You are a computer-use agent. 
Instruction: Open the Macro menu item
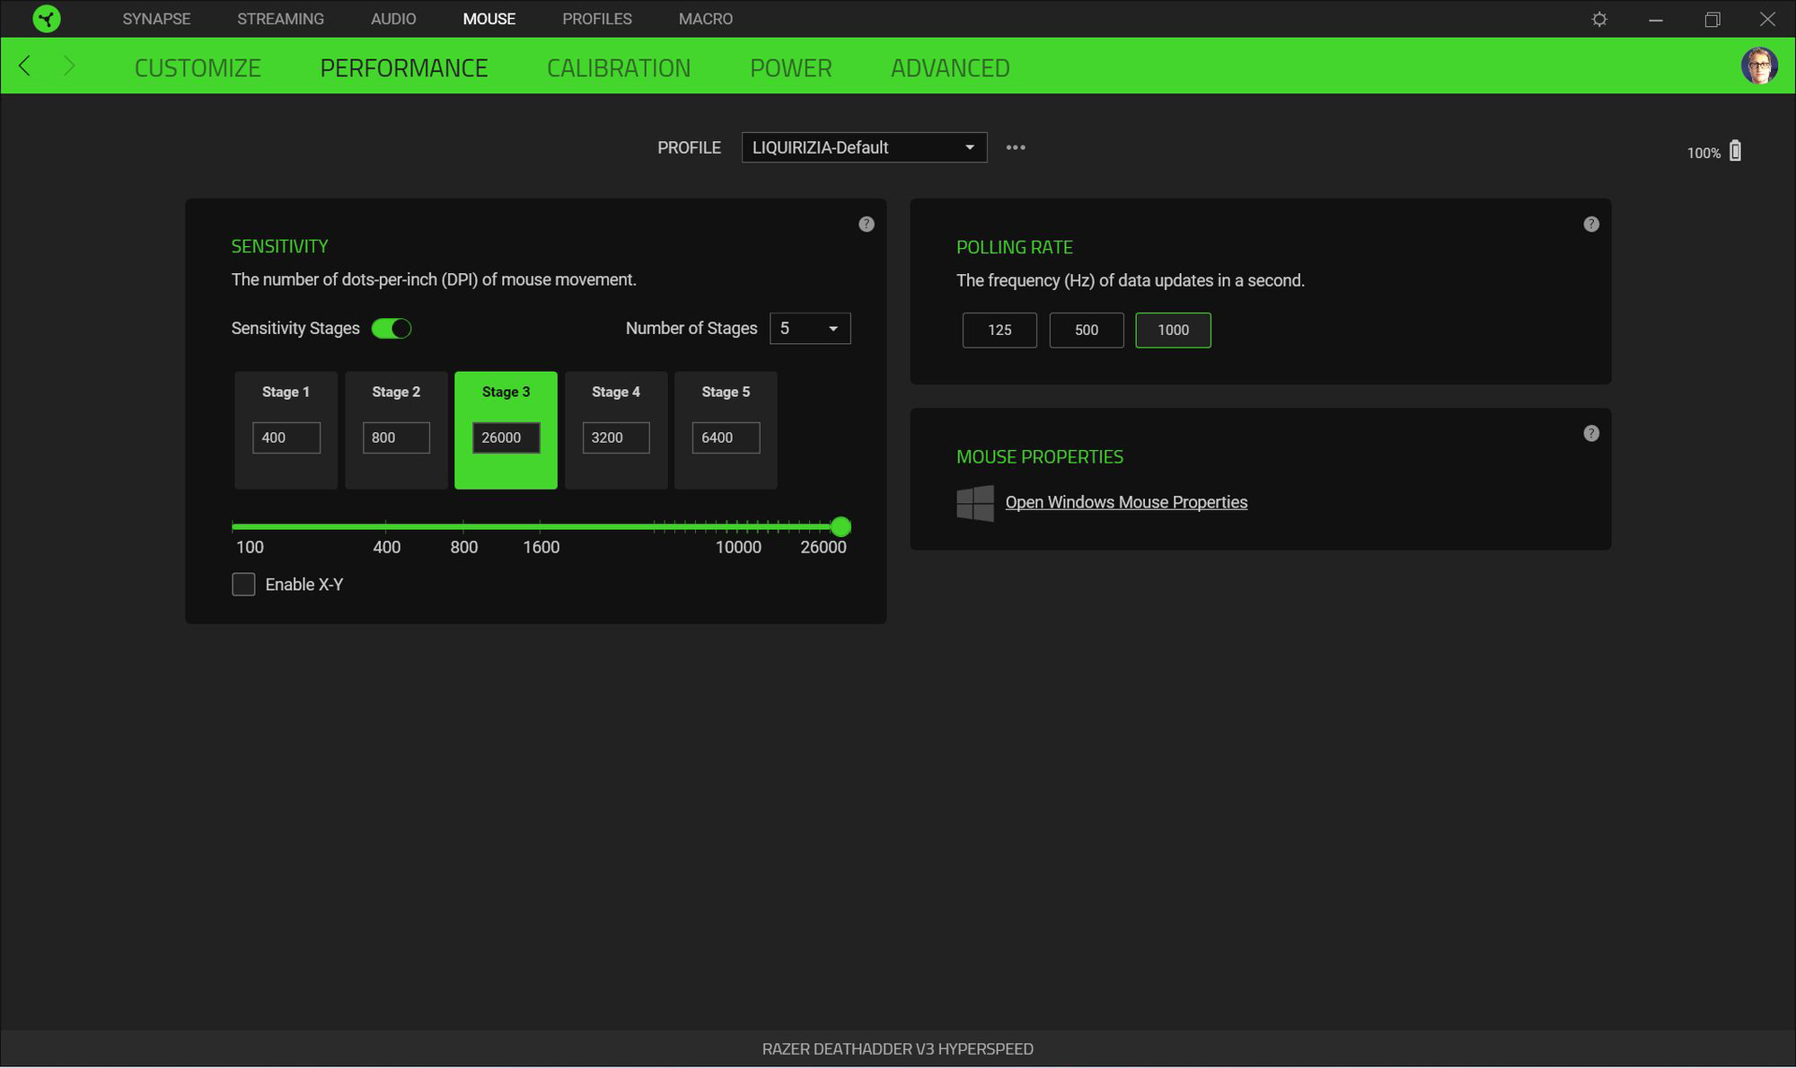pos(705,19)
